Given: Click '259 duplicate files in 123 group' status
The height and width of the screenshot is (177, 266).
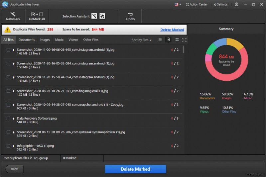Looking at the screenshot, I should pyautogui.click(x=26, y=158).
